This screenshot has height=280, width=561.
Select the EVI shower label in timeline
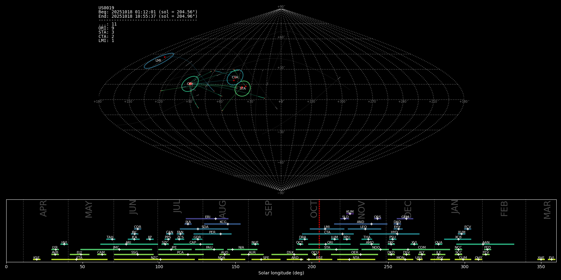(x=551, y=258)
